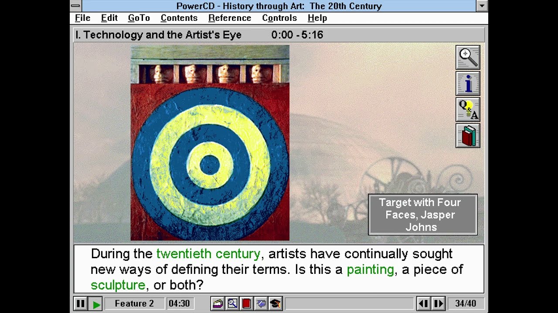Click the open-folder icon in bottom toolbar
This screenshot has height=313, width=558.
218,303
